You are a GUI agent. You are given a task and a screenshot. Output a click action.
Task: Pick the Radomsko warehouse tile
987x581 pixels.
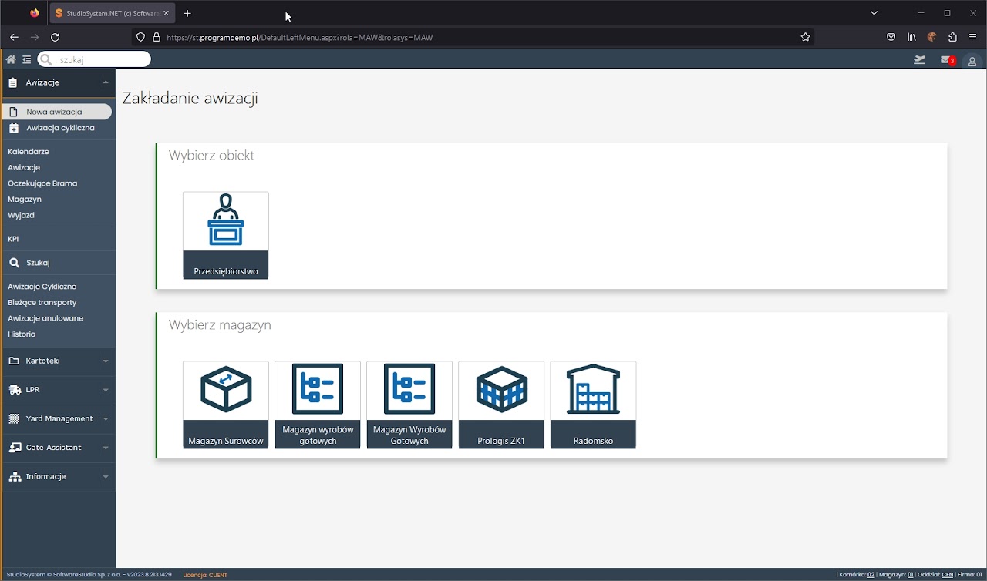click(x=592, y=405)
